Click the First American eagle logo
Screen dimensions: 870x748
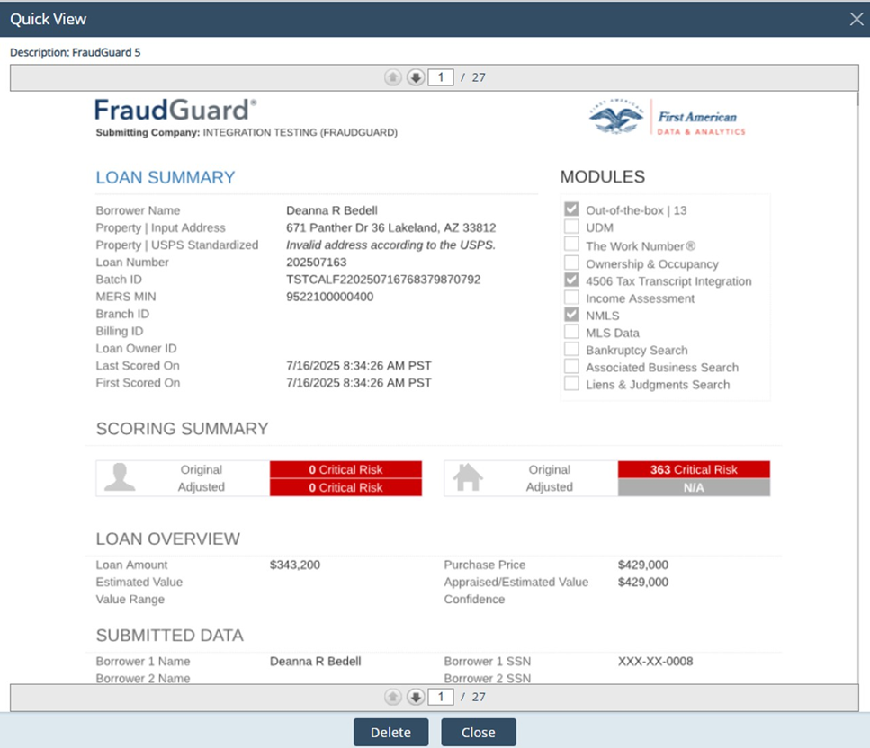[x=618, y=119]
